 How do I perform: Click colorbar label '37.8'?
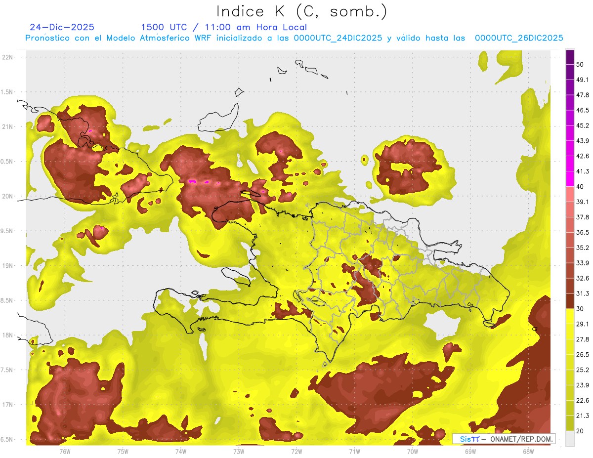[583, 217]
